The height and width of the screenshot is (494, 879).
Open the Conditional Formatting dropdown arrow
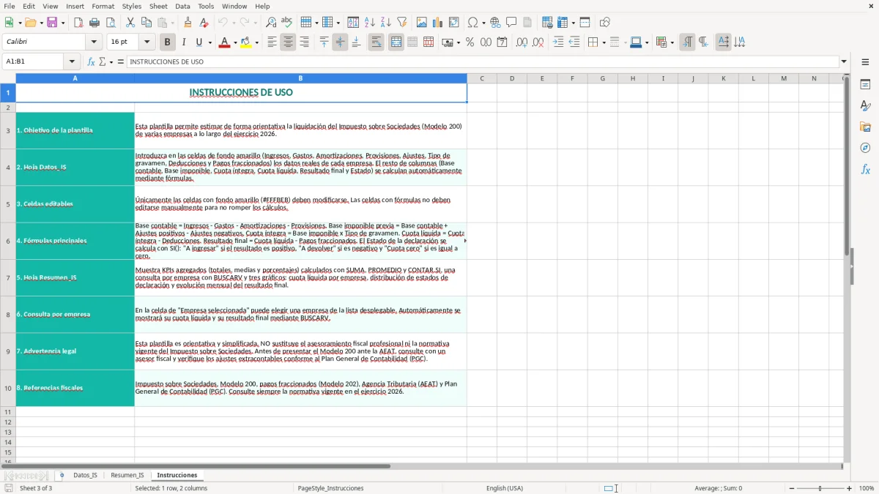tap(672, 42)
